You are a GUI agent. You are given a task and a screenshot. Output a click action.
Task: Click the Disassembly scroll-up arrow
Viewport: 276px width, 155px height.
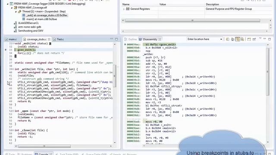[268, 45]
